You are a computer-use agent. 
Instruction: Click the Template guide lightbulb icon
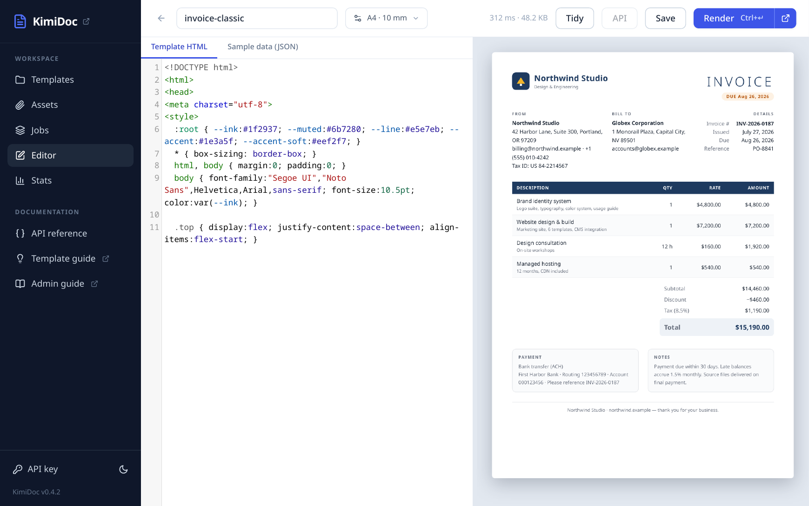click(x=20, y=258)
